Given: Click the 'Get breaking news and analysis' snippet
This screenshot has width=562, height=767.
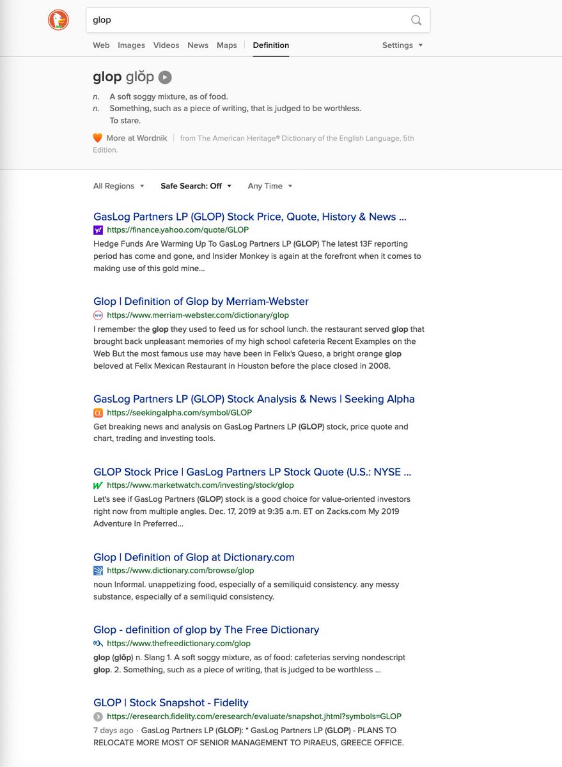Looking at the screenshot, I should click(x=251, y=433).
